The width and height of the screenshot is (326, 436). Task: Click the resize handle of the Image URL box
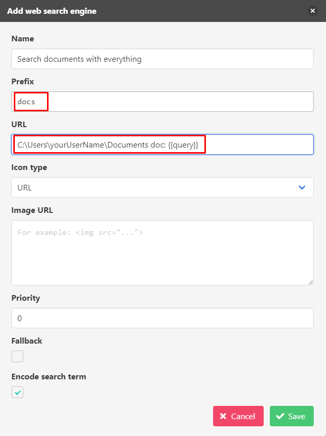point(310,280)
